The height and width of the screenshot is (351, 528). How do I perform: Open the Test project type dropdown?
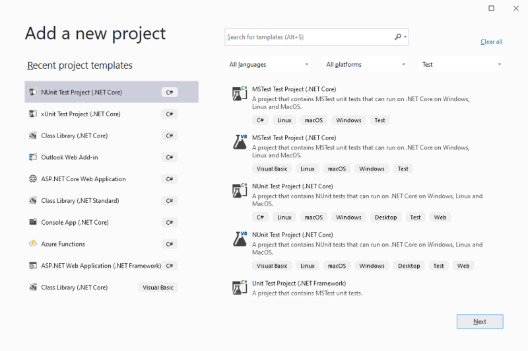461,64
